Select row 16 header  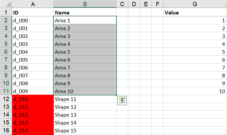point(6,130)
